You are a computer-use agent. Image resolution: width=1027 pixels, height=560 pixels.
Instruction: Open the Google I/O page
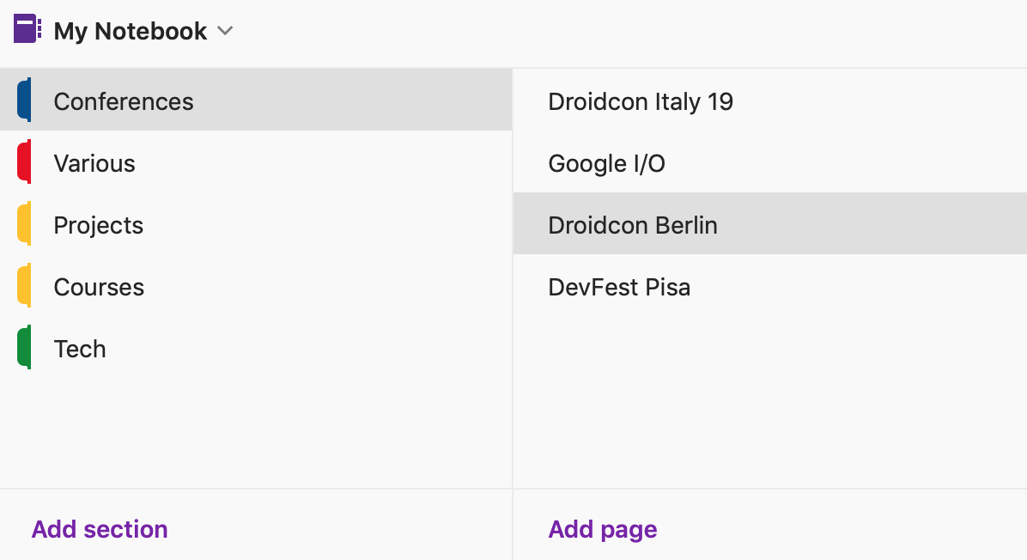770,161
